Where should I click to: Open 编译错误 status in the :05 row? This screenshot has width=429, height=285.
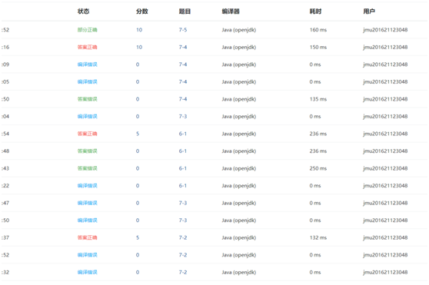click(x=88, y=81)
